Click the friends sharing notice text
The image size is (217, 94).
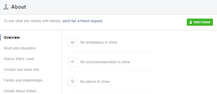click(53, 21)
